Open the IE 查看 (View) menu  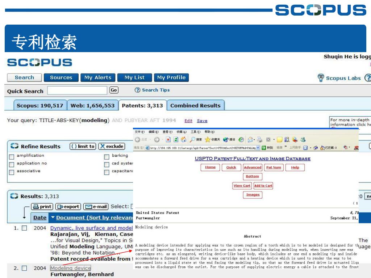tap(167, 132)
